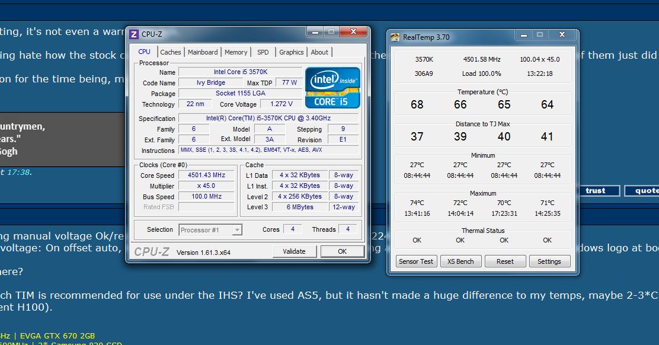Click the forum quote button
Viewport: 659px width, 345px height.
pyautogui.click(x=645, y=191)
